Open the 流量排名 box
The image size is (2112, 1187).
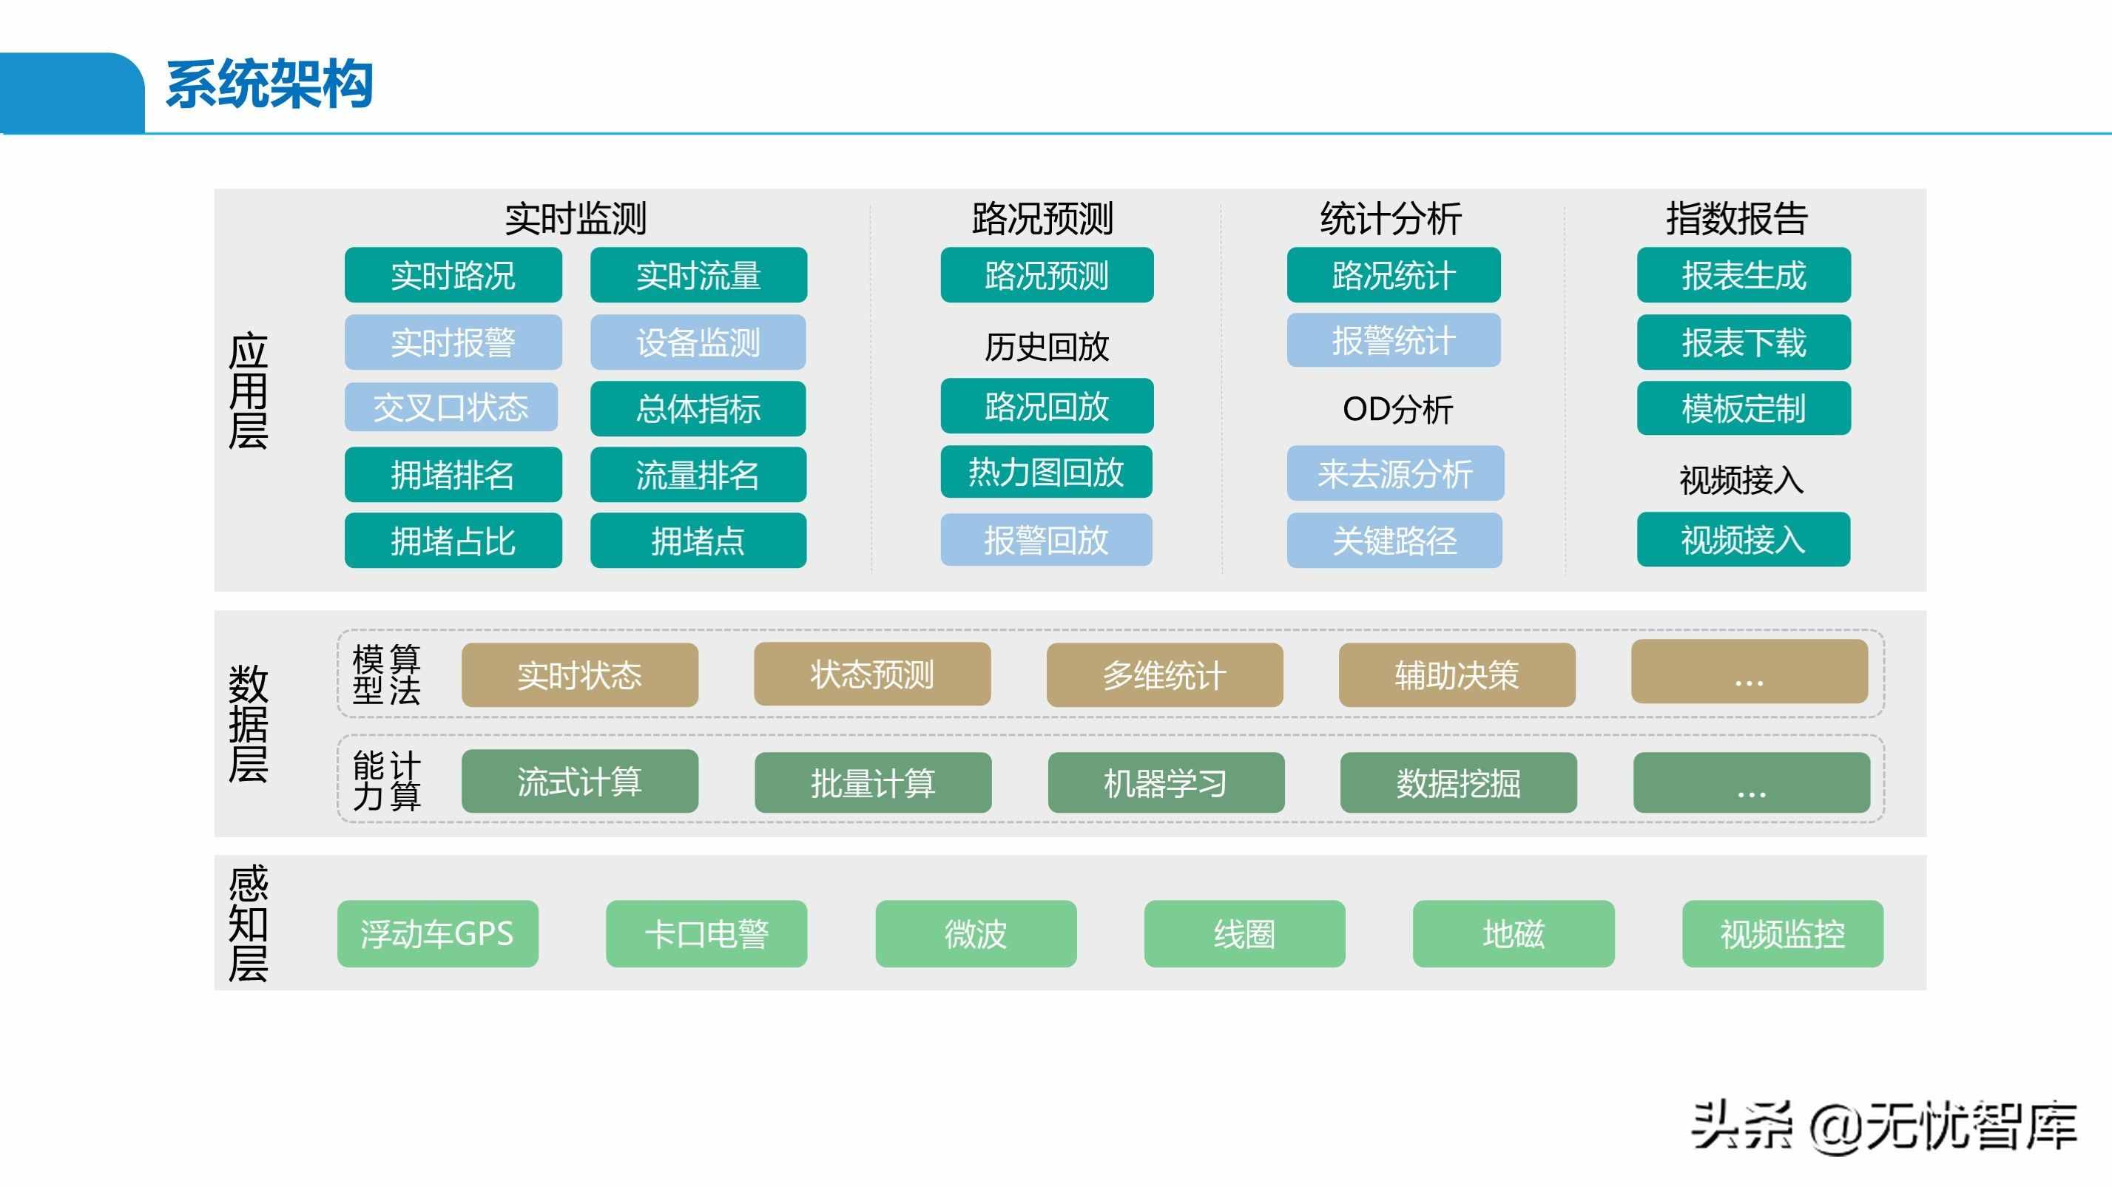click(x=698, y=475)
